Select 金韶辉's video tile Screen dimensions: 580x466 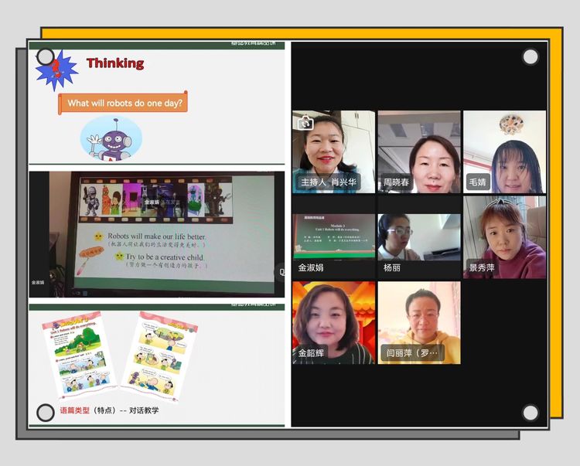tap(333, 322)
